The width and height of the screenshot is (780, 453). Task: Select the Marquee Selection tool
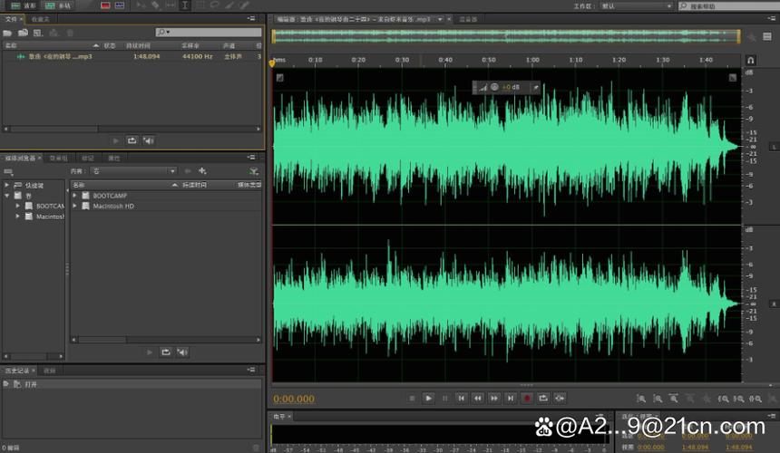click(x=200, y=5)
